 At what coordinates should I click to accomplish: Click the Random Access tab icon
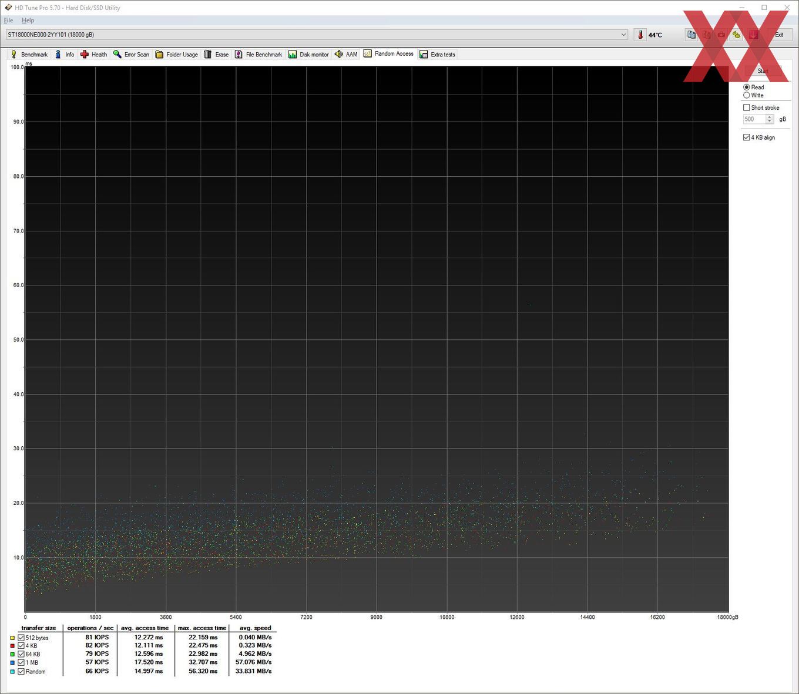(368, 53)
